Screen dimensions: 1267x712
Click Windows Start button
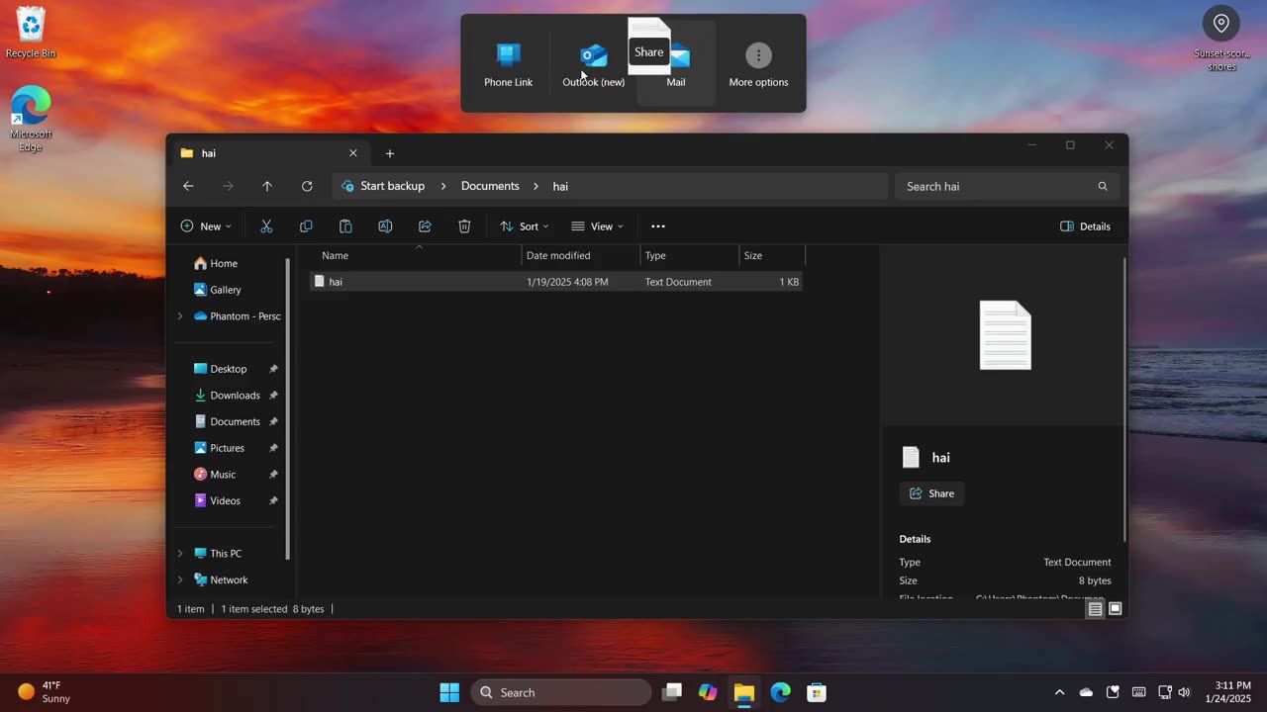[449, 692]
